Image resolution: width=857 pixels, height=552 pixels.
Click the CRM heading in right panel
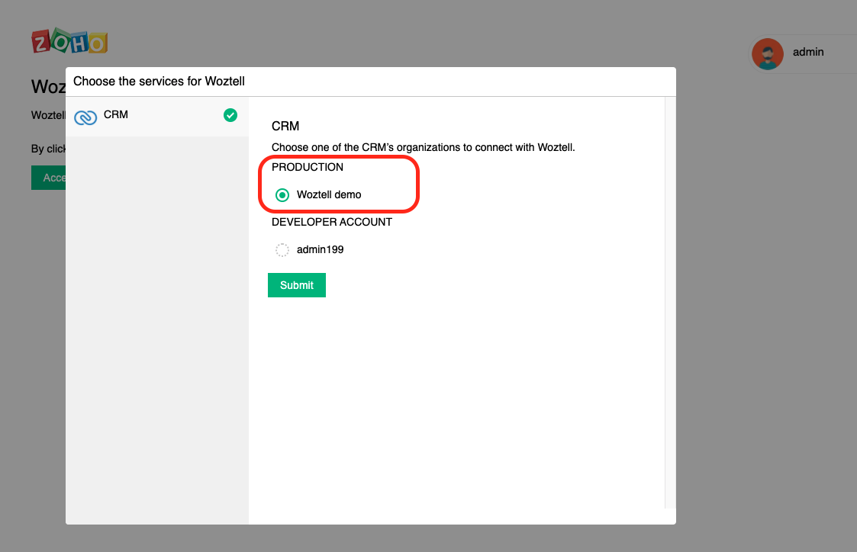click(285, 126)
